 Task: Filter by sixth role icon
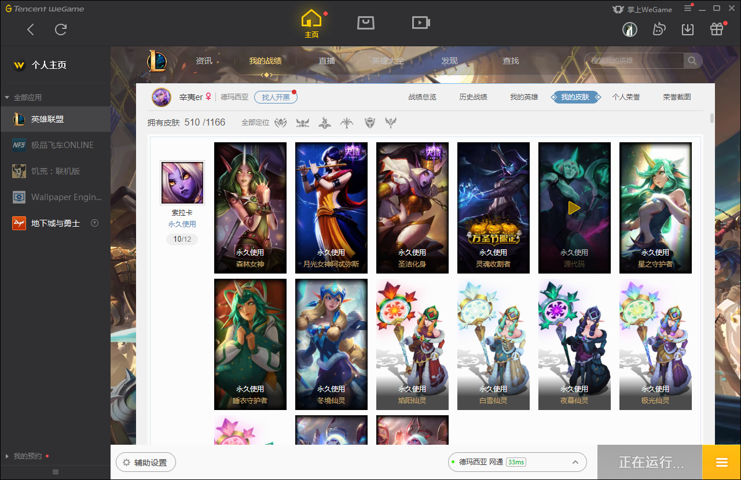391,123
